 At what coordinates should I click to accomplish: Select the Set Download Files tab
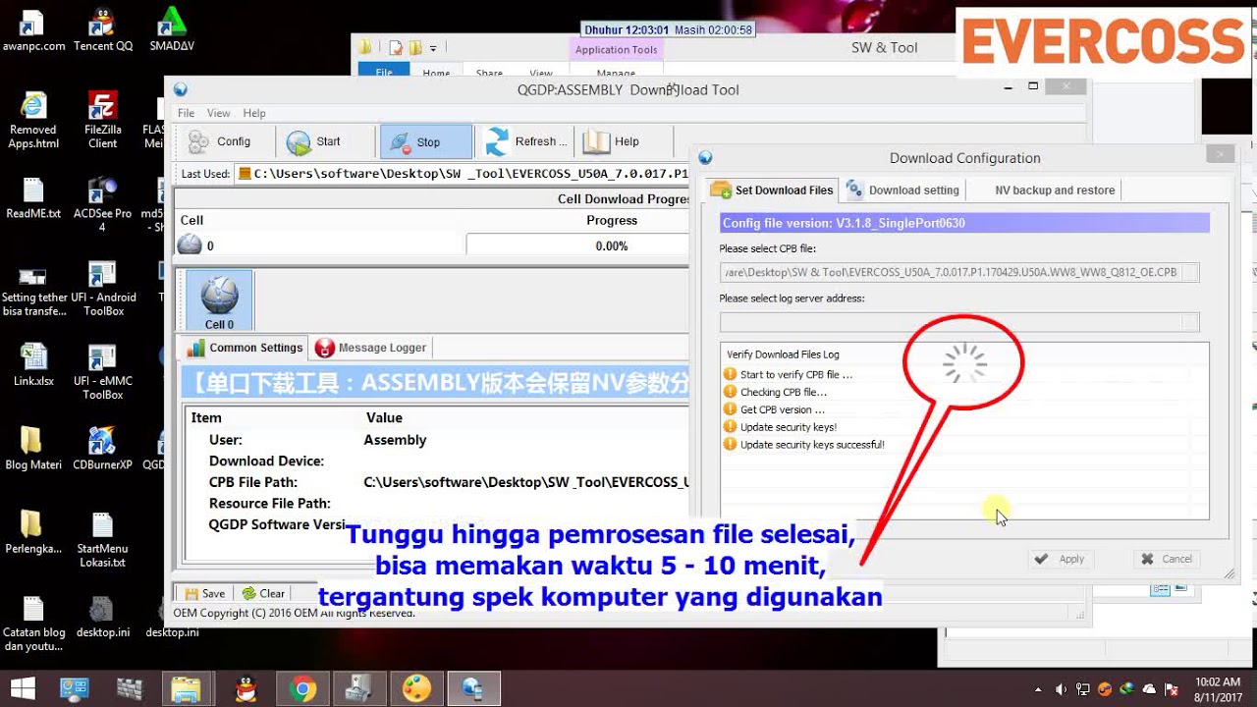(x=772, y=190)
